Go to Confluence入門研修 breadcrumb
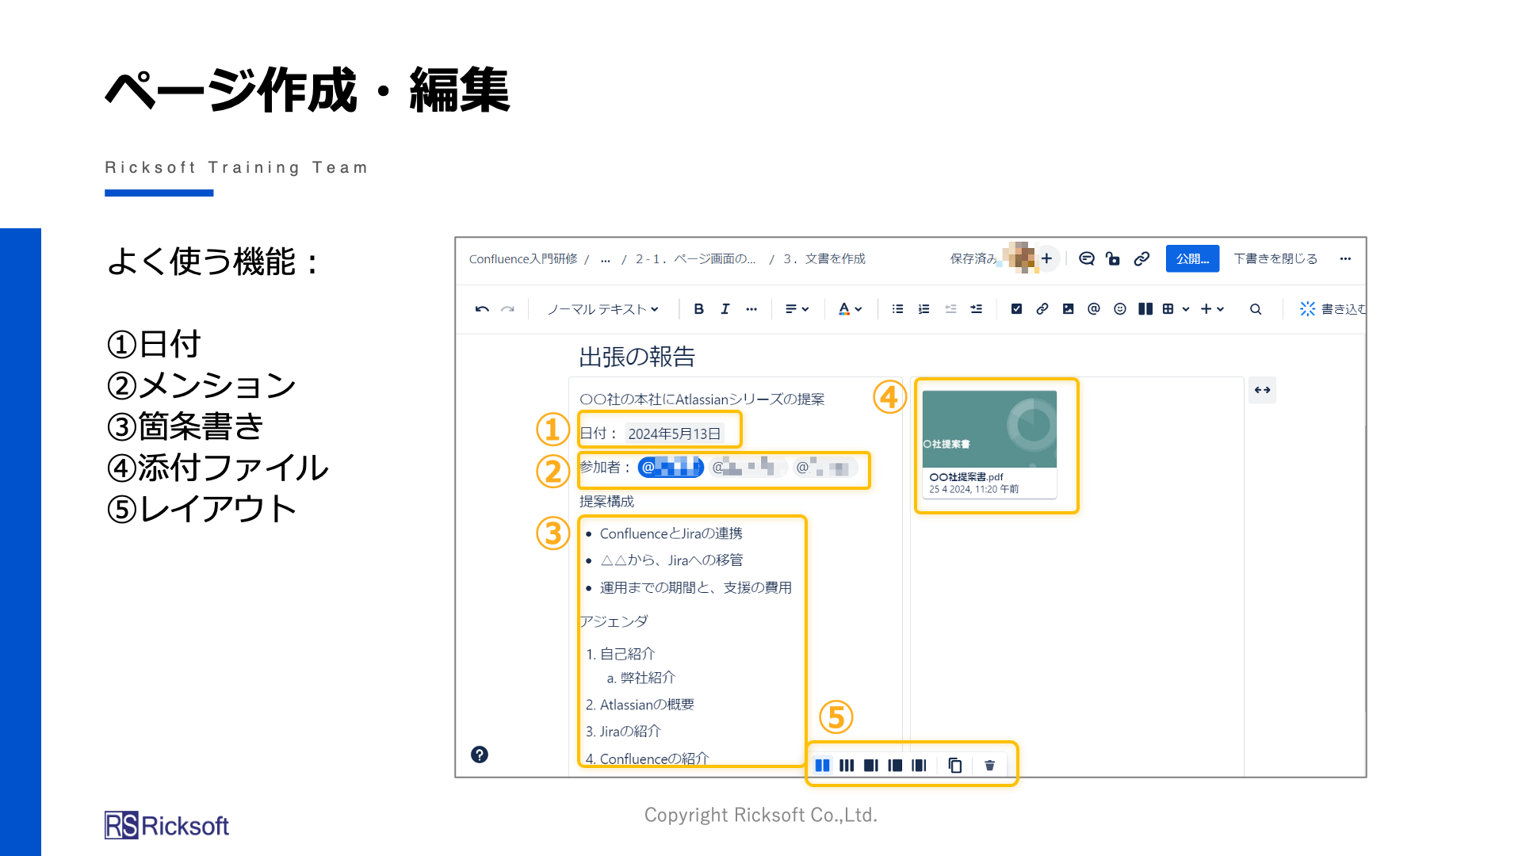 pos(523,259)
